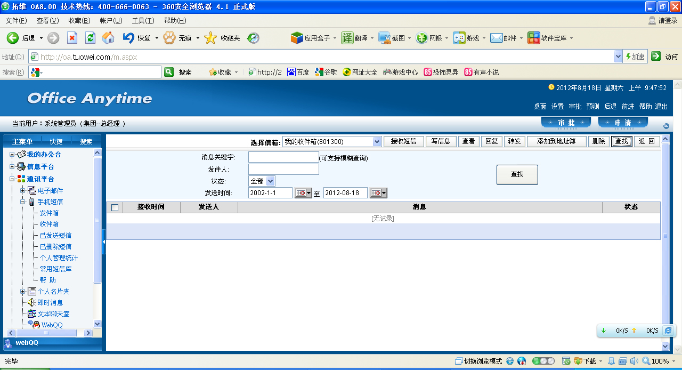Open the status (状态) dropdown
The height and width of the screenshot is (370, 682).
262,181
